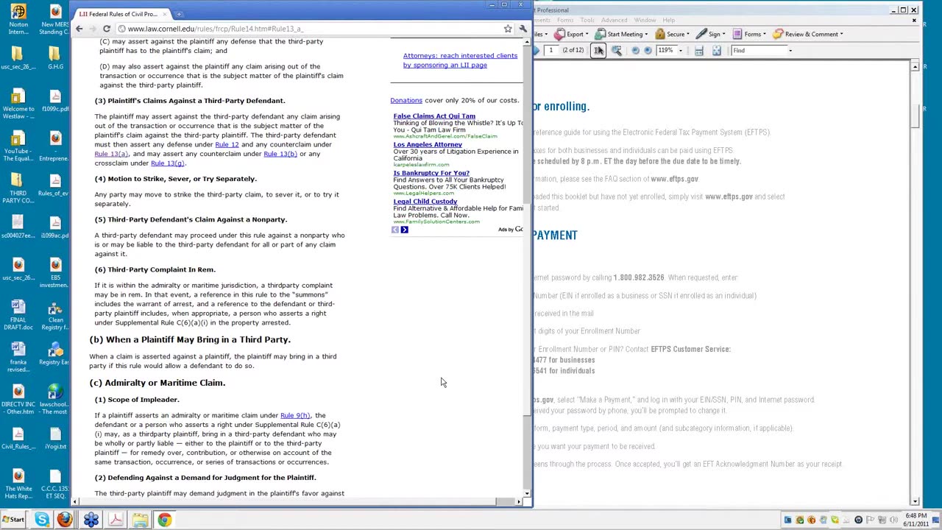Open the Is Bankruptcy For You? ad
Image resolution: width=942 pixels, height=530 pixels.
pos(431,173)
